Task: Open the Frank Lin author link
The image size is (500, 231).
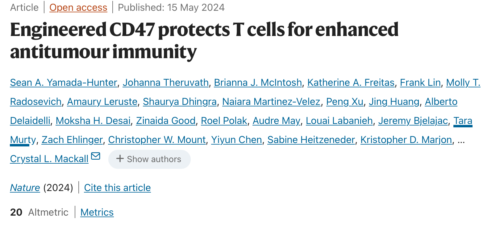Action: click(x=420, y=82)
